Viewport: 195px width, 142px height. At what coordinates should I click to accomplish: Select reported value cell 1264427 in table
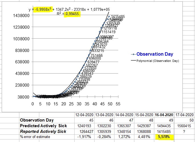click(x=84, y=131)
